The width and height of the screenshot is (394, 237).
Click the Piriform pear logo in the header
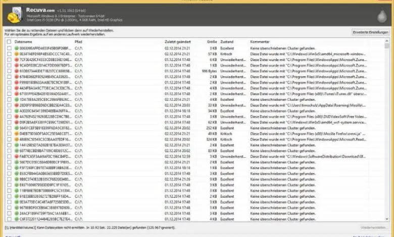tap(382, 16)
